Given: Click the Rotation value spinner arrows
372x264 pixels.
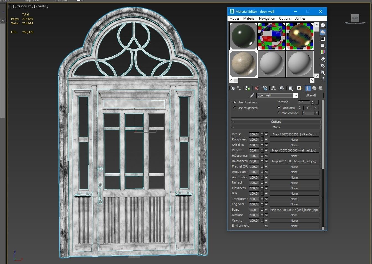Looking at the screenshot, I should click(x=312, y=102).
